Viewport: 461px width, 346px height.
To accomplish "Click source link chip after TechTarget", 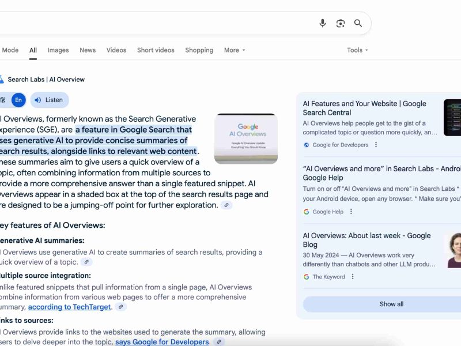I will click(120, 307).
